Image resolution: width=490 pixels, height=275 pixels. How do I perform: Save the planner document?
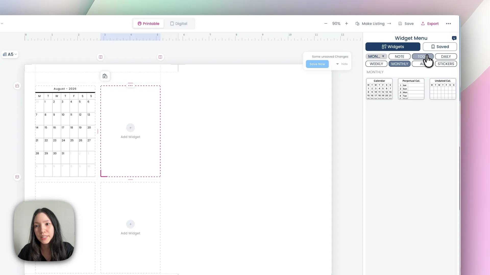coord(406,24)
